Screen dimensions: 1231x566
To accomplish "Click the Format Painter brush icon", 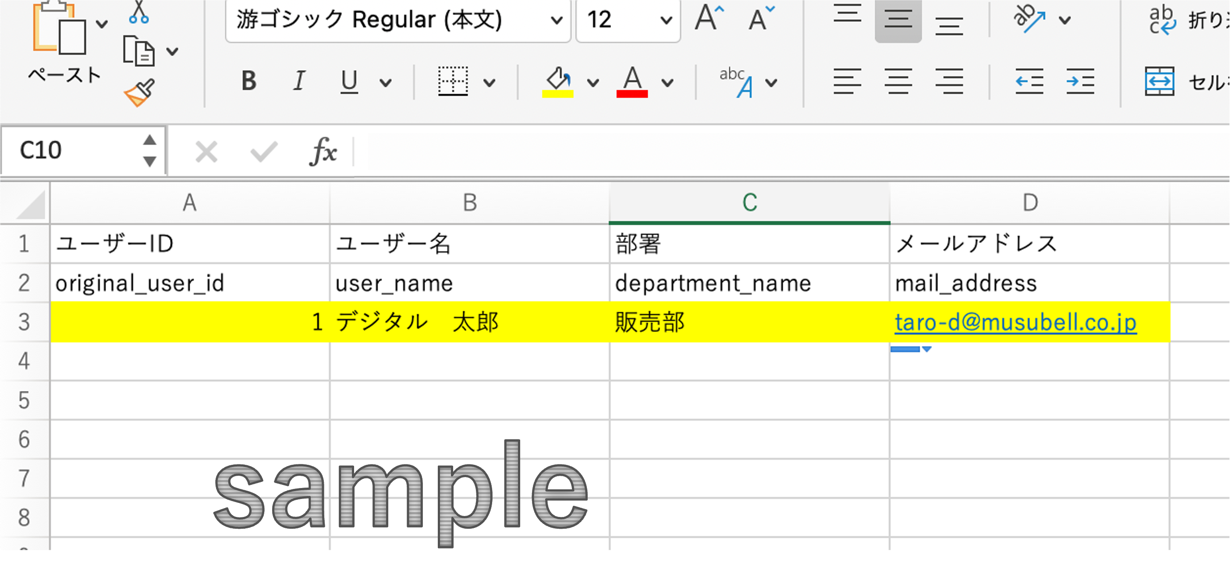I will point(139,92).
